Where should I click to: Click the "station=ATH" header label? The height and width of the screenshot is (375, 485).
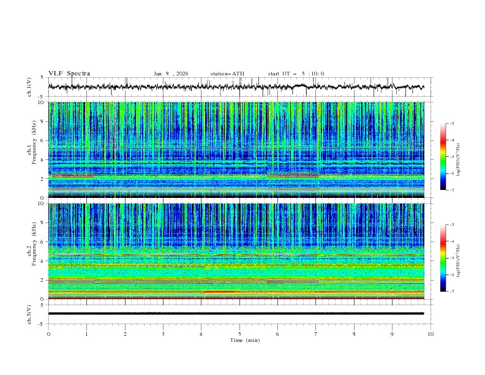pyautogui.click(x=227, y=74)
